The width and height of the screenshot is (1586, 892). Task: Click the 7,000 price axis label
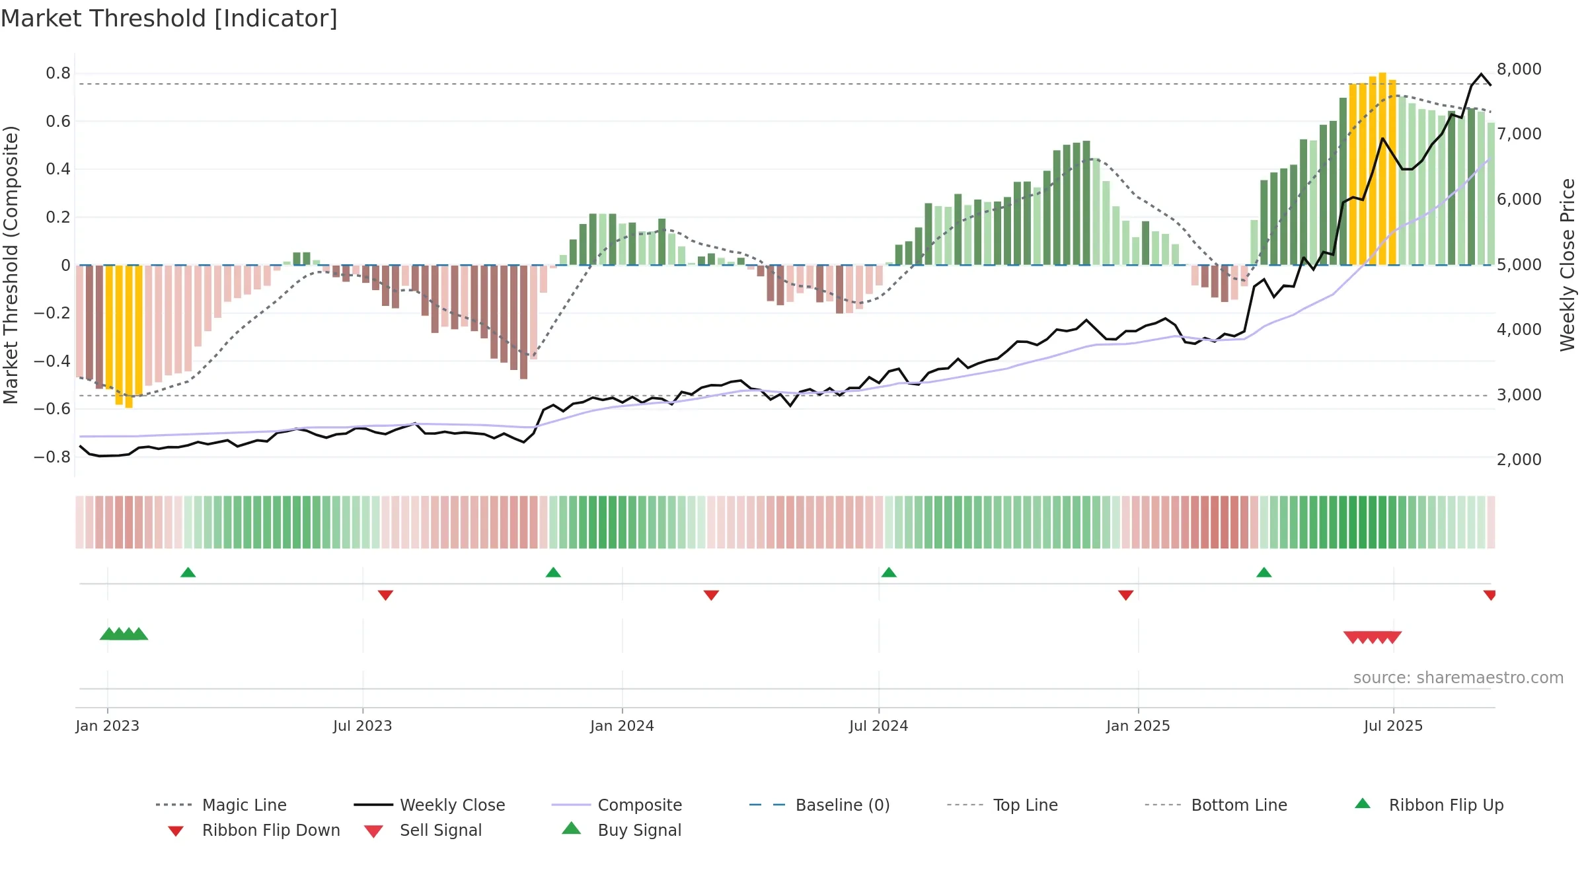1519,134
